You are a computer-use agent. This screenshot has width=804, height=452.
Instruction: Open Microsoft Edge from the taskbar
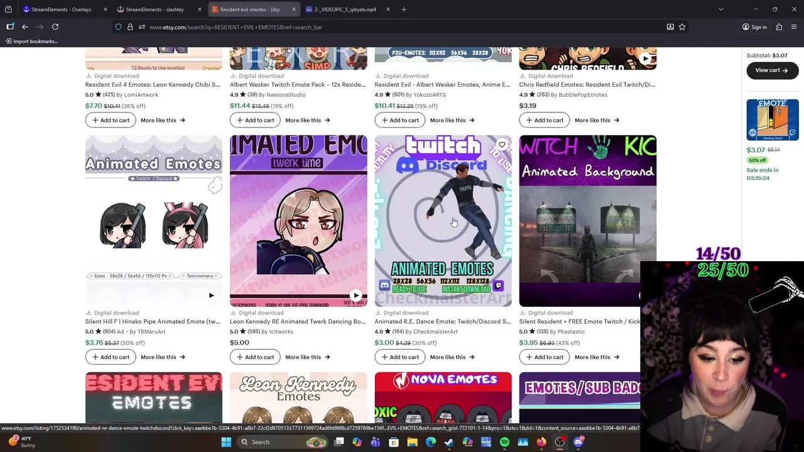pyautogui.click(x=431, y=442)
